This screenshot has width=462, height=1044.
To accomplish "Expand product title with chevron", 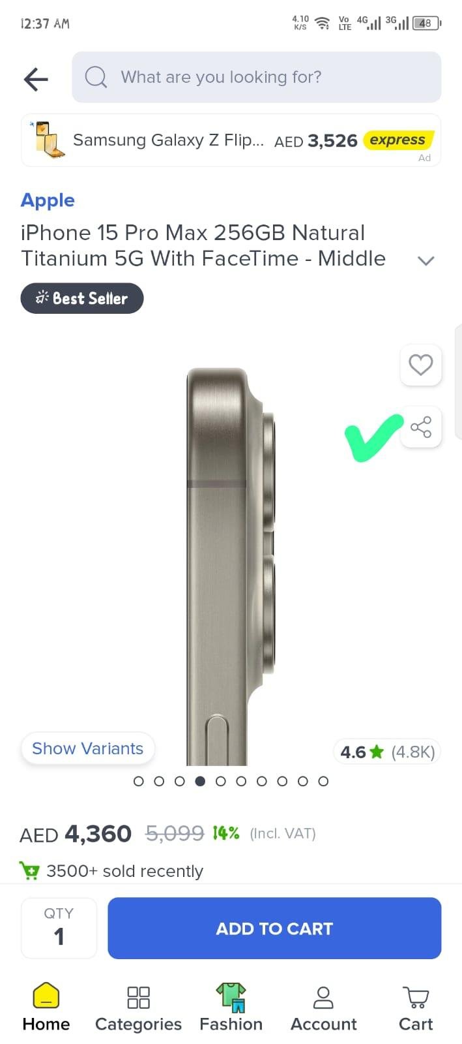I will click(x=426, y=260).
